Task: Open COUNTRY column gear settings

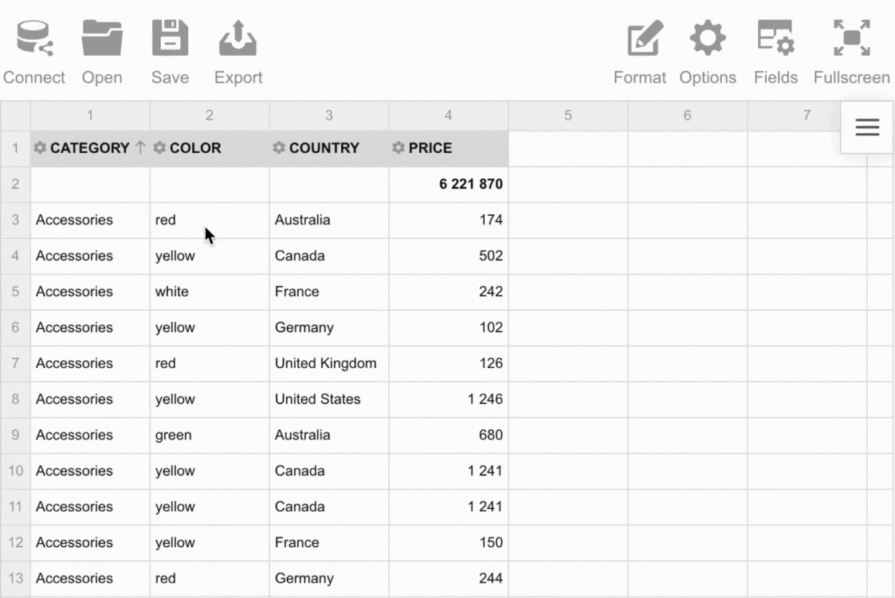Action: [279, 147]
